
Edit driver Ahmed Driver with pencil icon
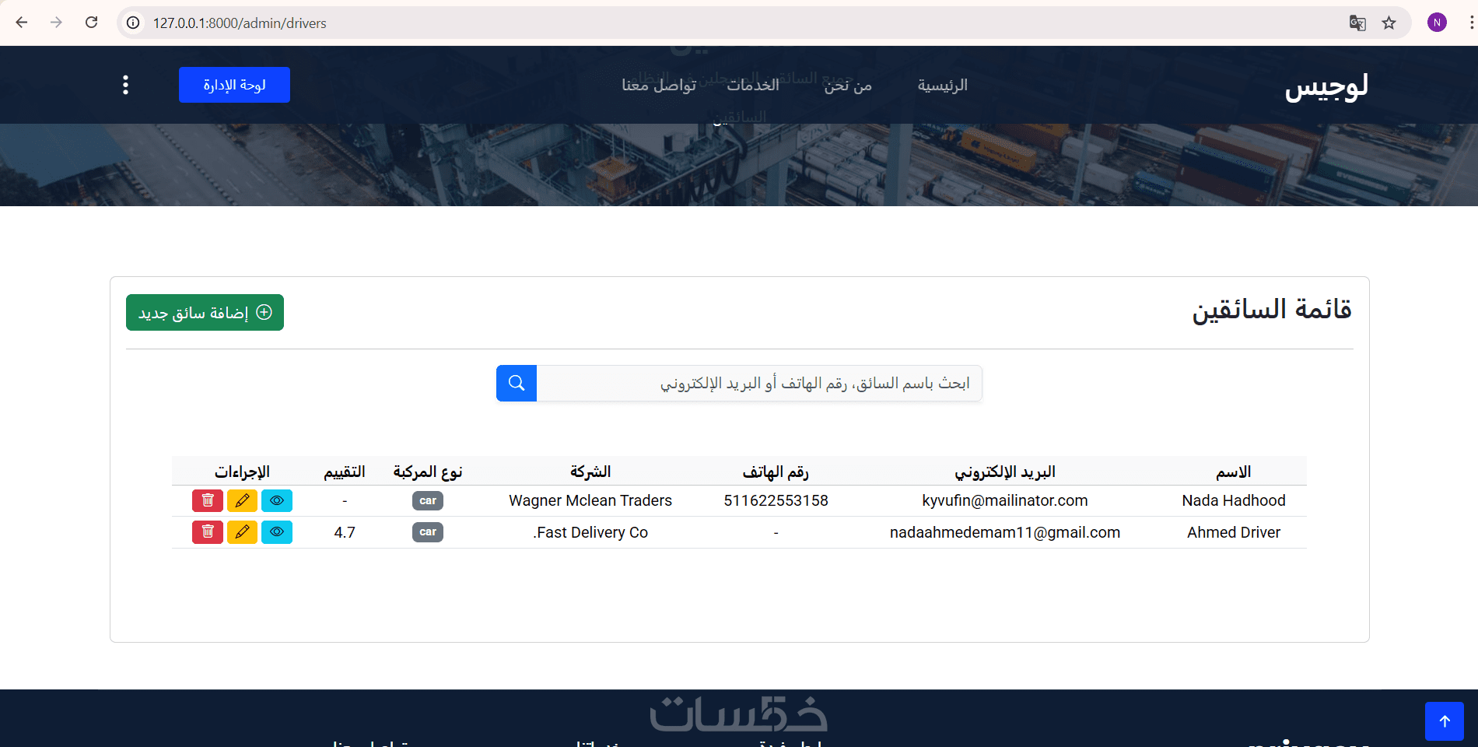click(242, 532)
